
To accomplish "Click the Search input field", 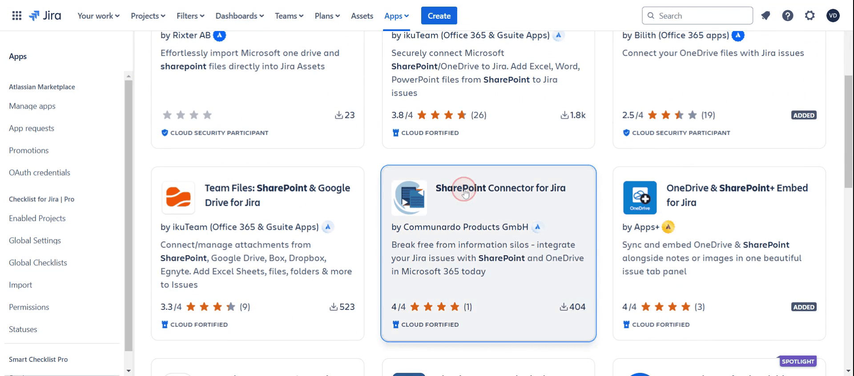I will [x=697, y=16].
